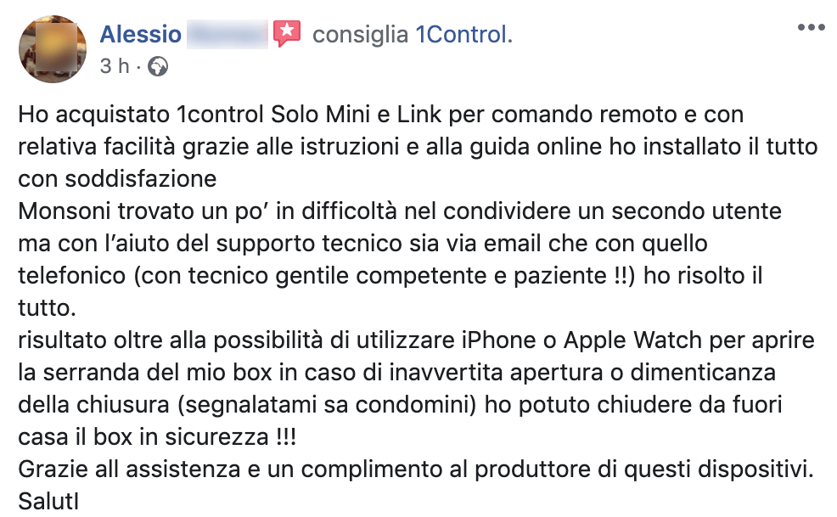Click the text line 'con soddisfazione'

(117, 179)
